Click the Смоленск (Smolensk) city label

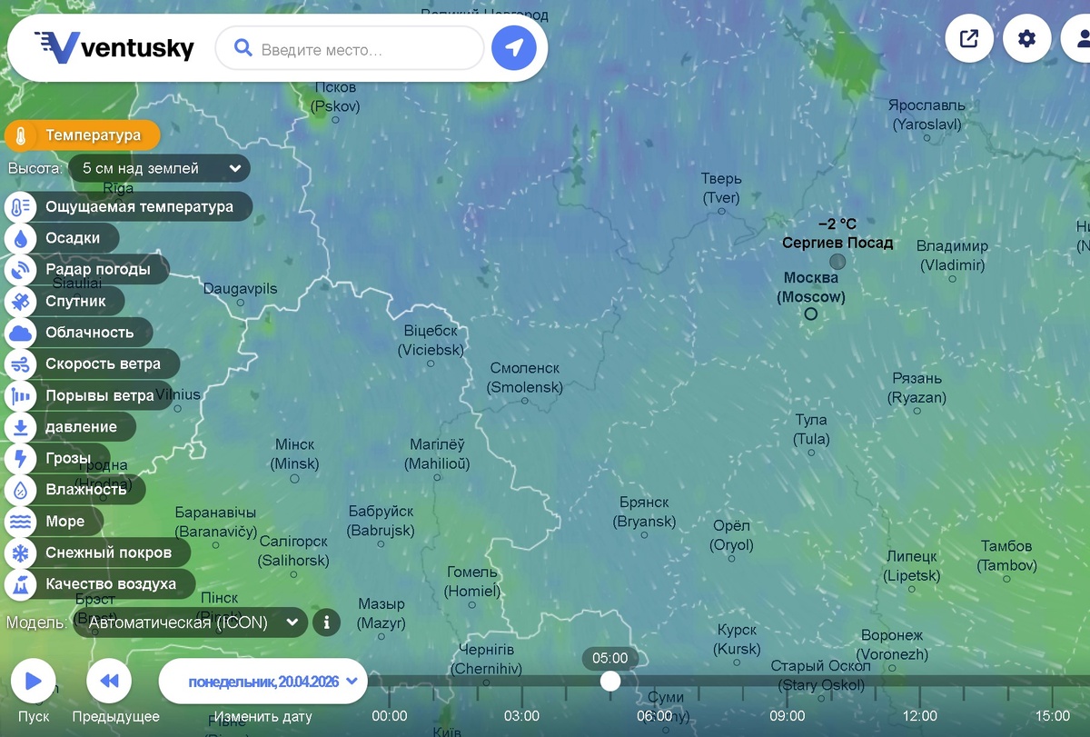(525, 378)
